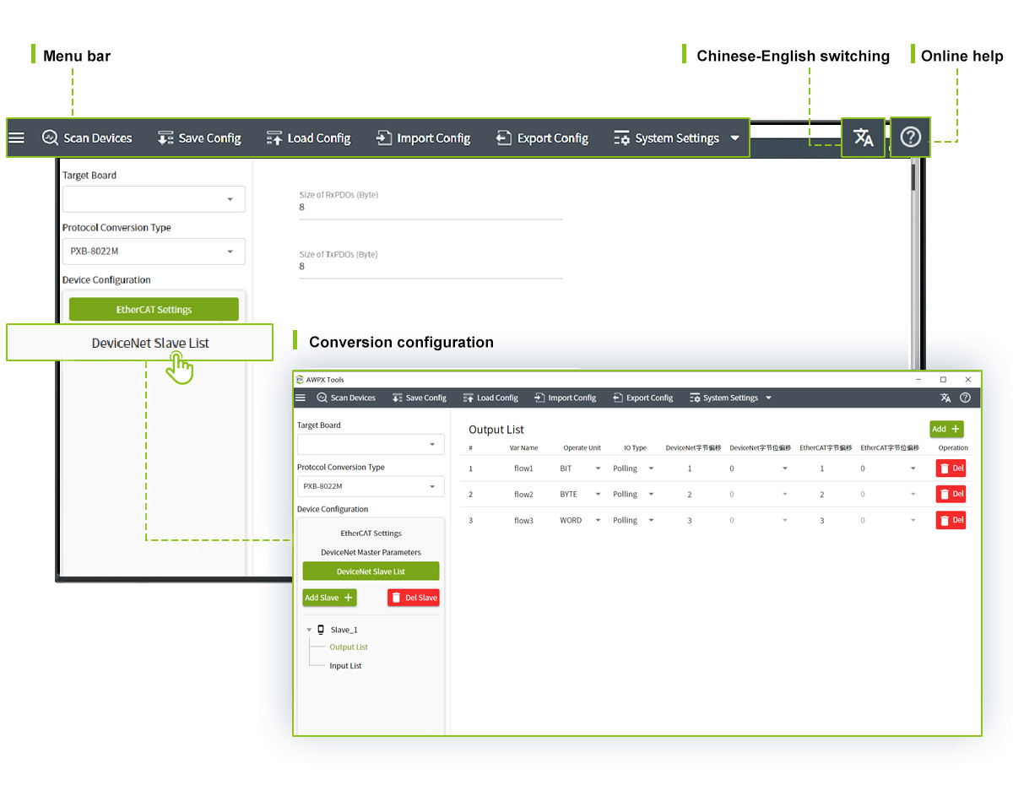Select Input List under Slave_1
The height and width of the screenshot is (785, 1013).
tap(345, 666)
